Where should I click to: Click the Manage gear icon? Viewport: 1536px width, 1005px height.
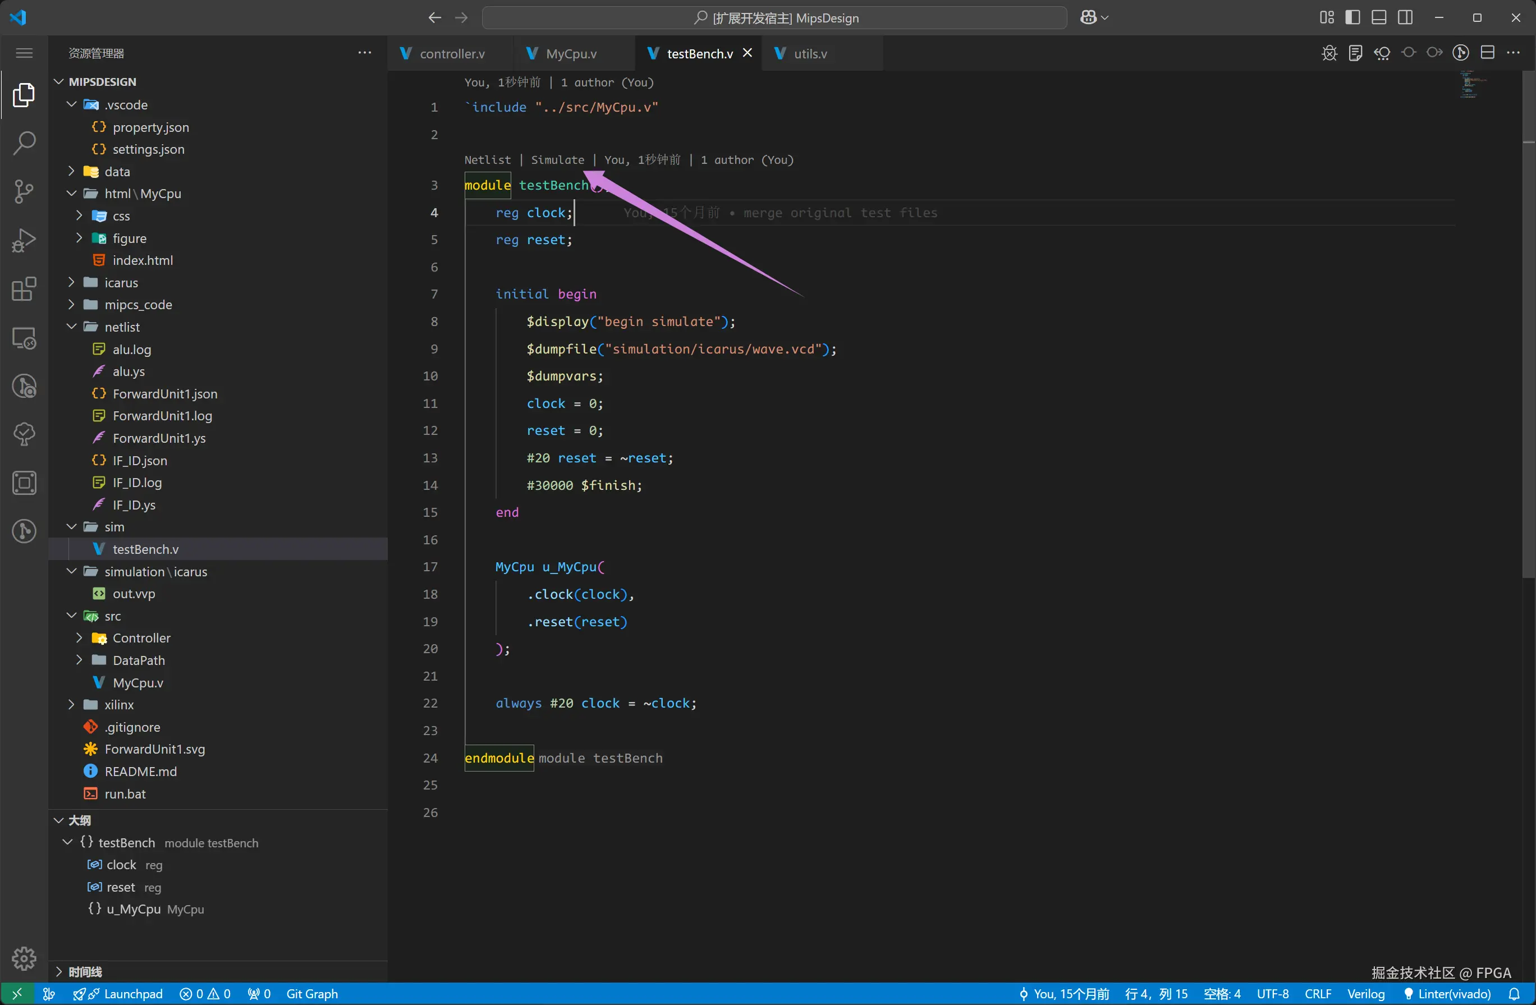point(24,958)
